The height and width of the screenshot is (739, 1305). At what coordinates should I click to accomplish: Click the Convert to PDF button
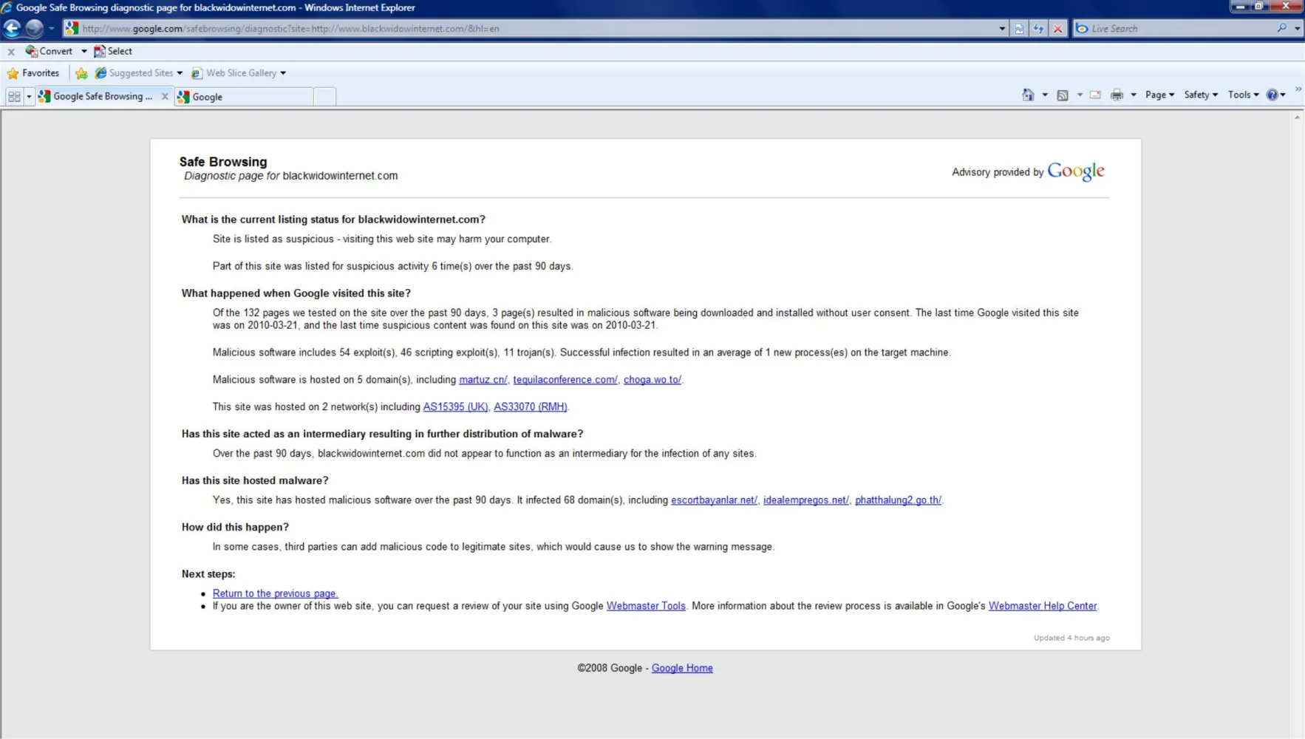(49, 51)
